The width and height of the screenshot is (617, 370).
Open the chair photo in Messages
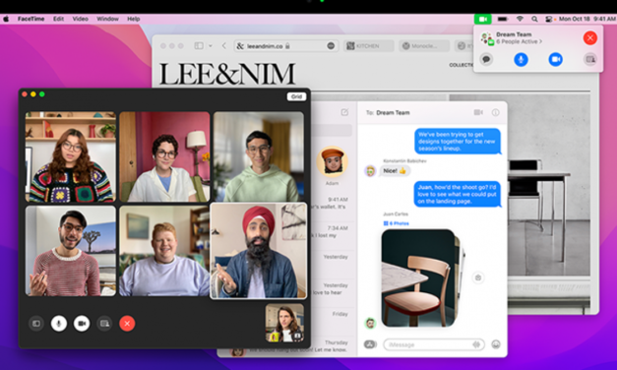pos(418,277)
